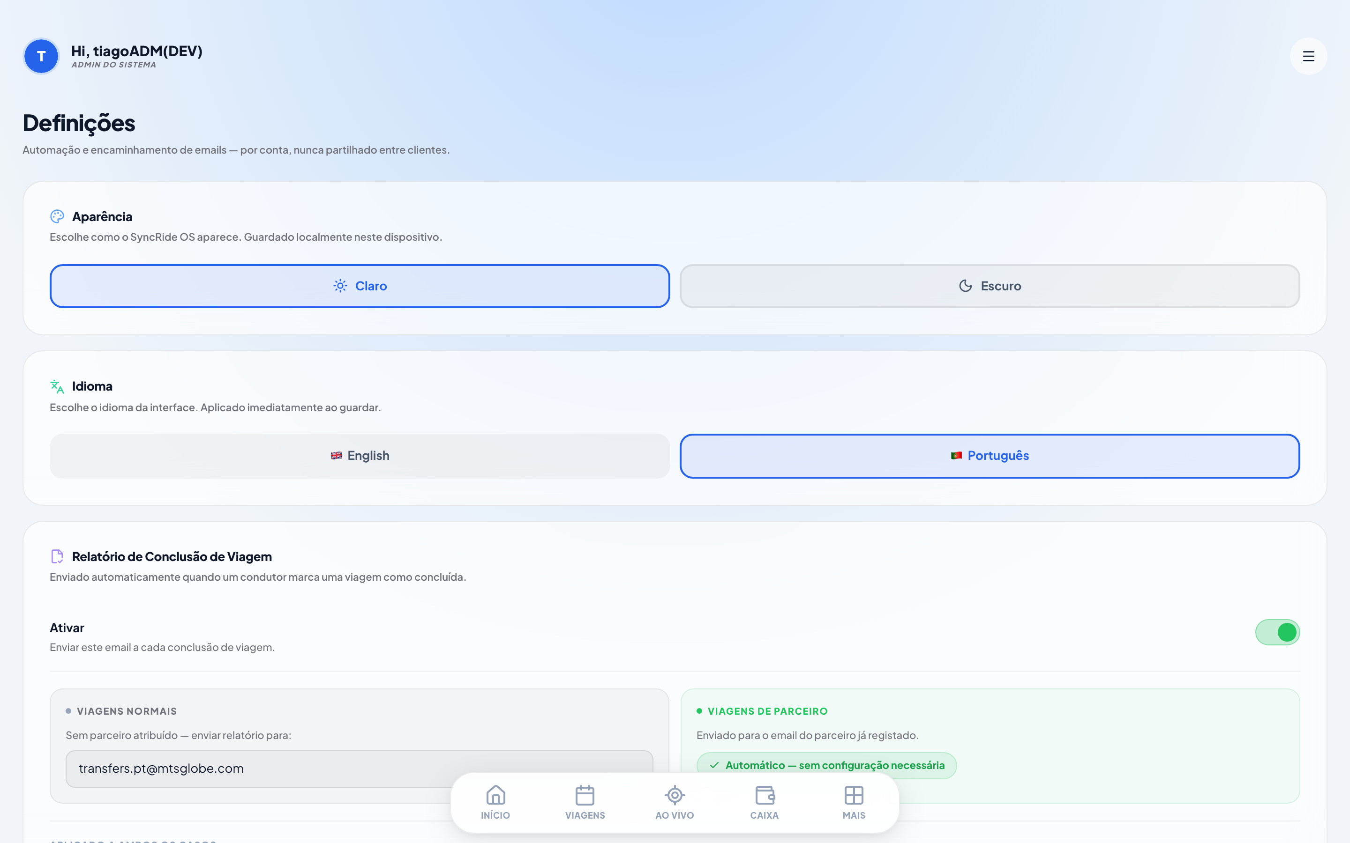Open the Viagens tab
Viewport: 1350px width, 843px height.
[x=585, y=803]
